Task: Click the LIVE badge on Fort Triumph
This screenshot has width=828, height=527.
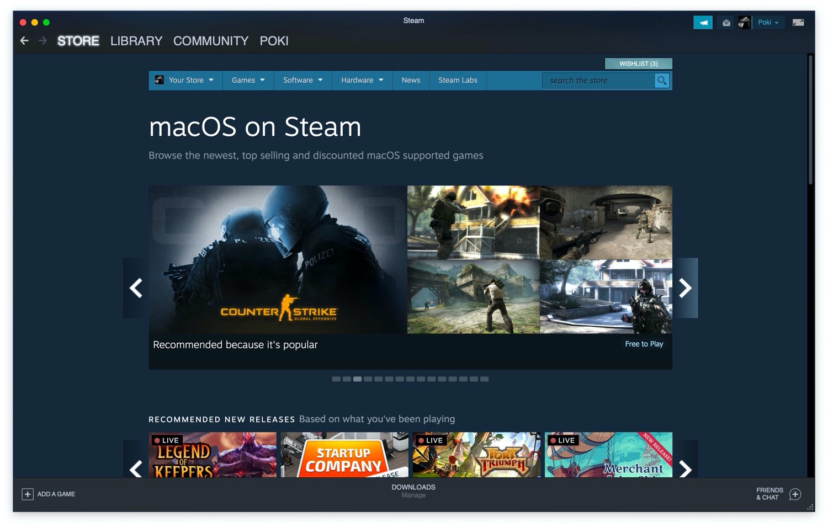Action: [x=431, y=440]
